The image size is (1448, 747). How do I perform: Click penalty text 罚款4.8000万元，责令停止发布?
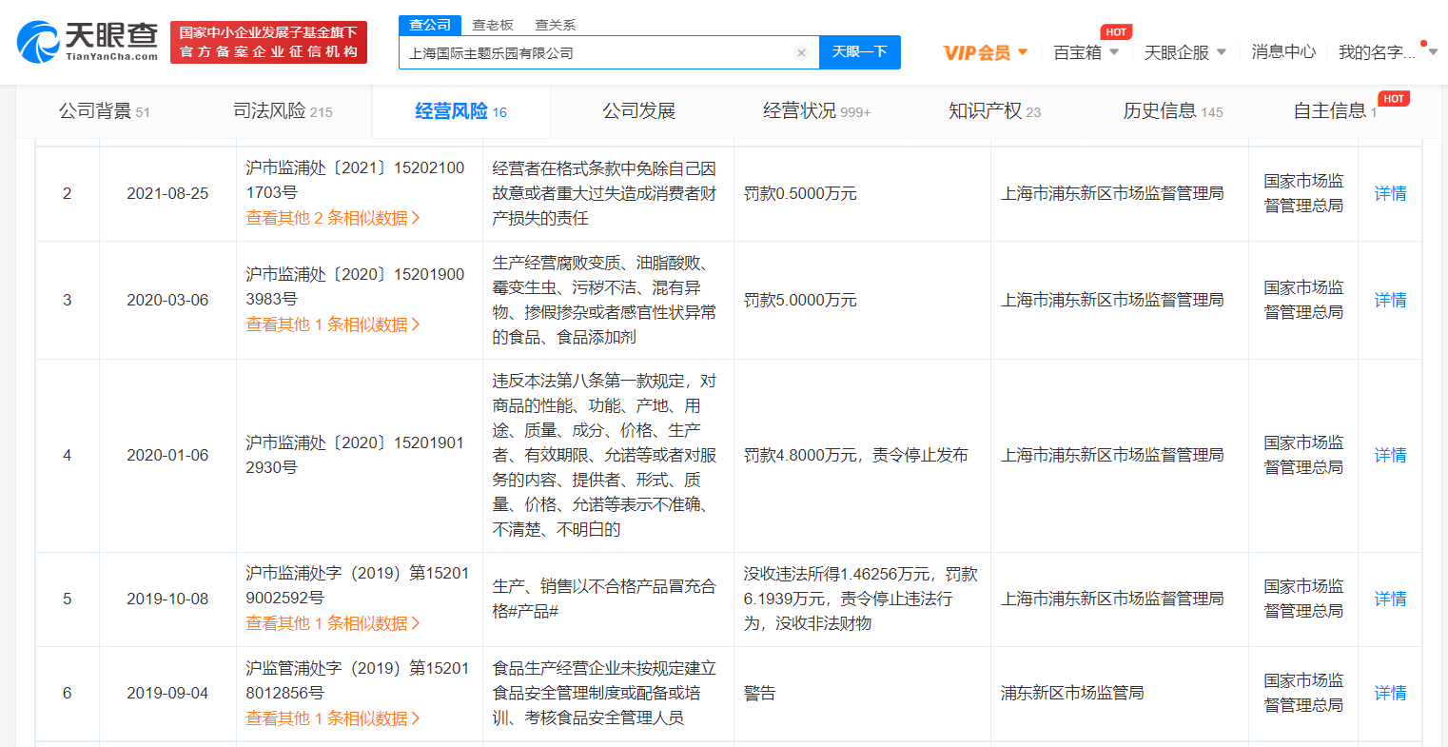pyautogui.click(x=855, y=455)
